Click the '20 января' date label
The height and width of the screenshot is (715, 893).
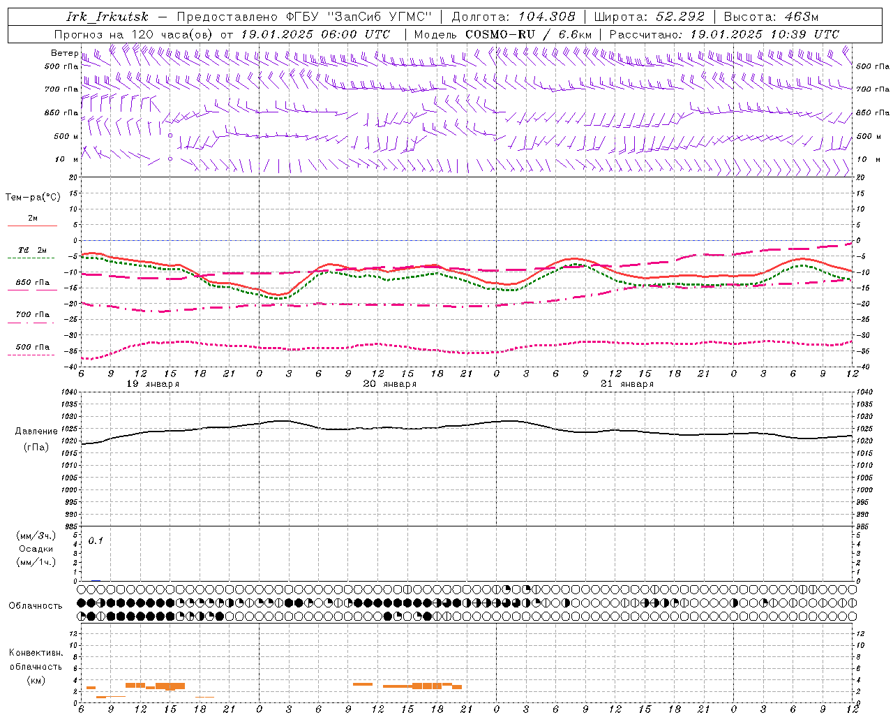(x=390, y=384)
